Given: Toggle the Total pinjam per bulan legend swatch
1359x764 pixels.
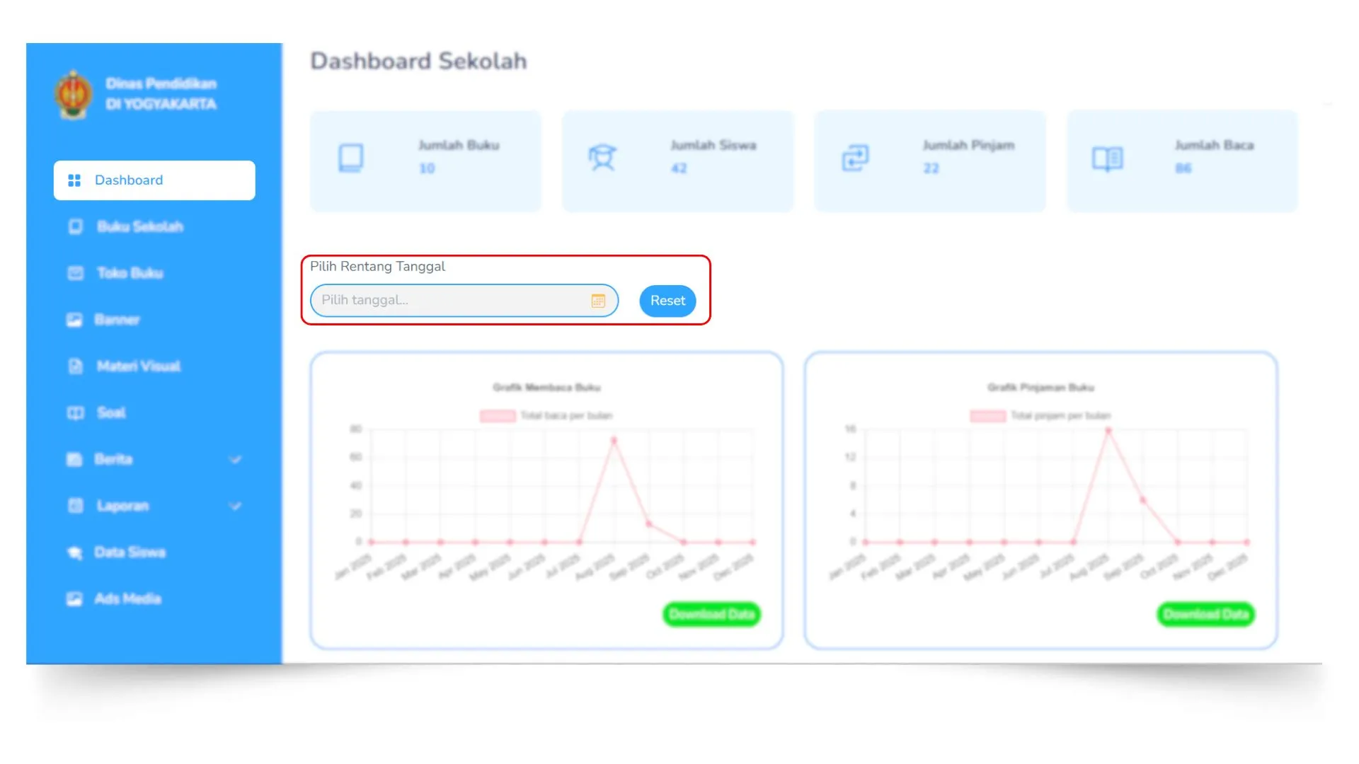Looking at the screenshot, I should point(987,416).
